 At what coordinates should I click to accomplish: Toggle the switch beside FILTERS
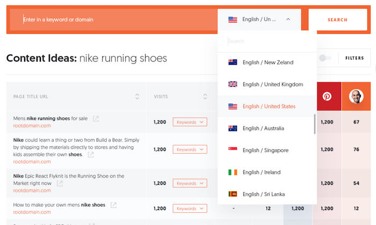tap(325, 58)
